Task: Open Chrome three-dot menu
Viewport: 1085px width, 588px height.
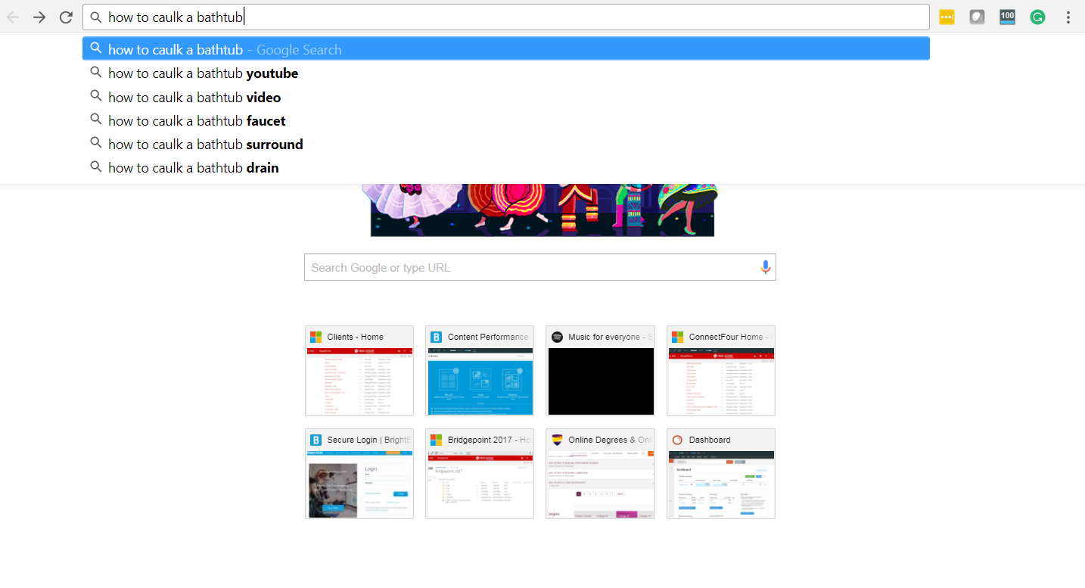Action: pyautogui.click(x=1068, y=17)
